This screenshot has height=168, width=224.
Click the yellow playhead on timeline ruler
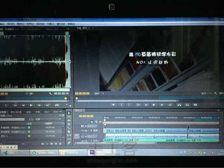pyautogui.click(x=104, y=120)
